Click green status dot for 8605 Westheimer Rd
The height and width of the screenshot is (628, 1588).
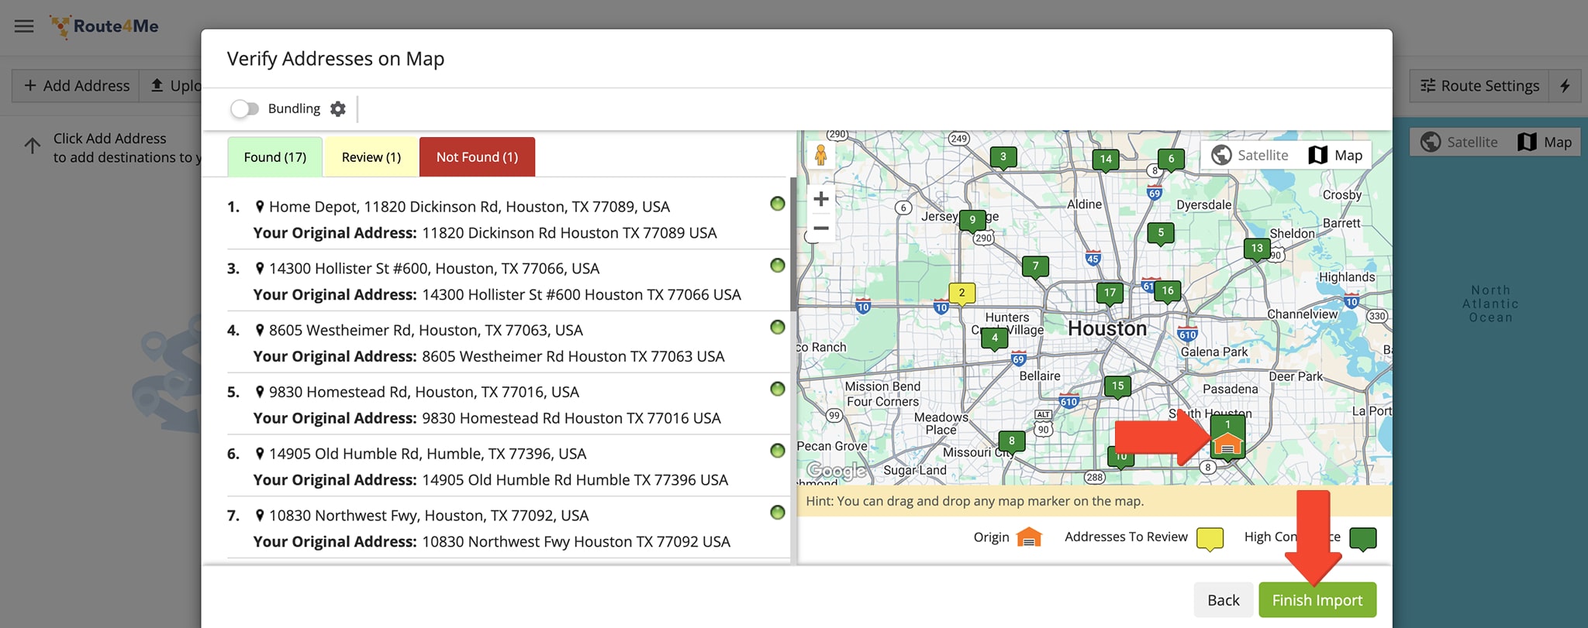coord(777,328)
